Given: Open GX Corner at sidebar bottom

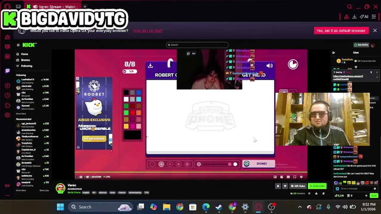Looking at the screenshot, I should 7,186.
